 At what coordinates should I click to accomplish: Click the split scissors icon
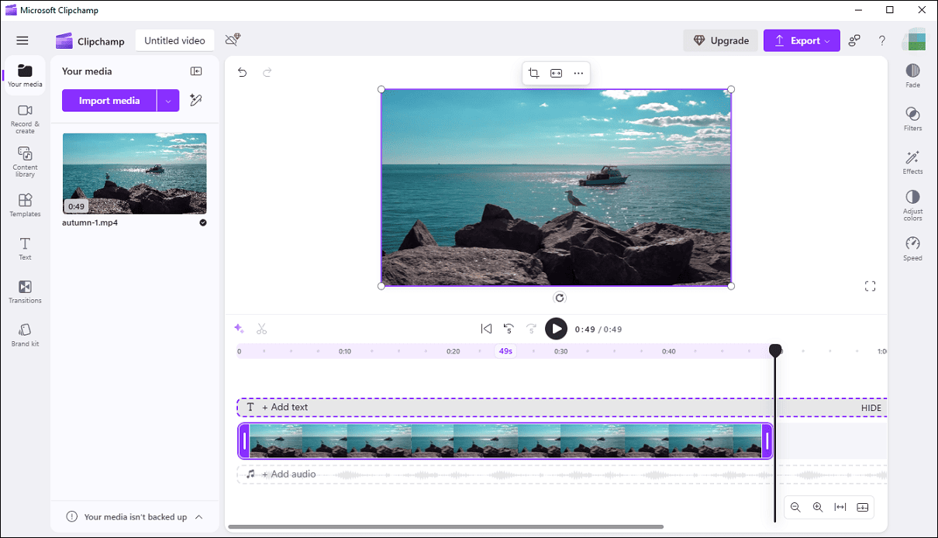(x=261, y=329)
